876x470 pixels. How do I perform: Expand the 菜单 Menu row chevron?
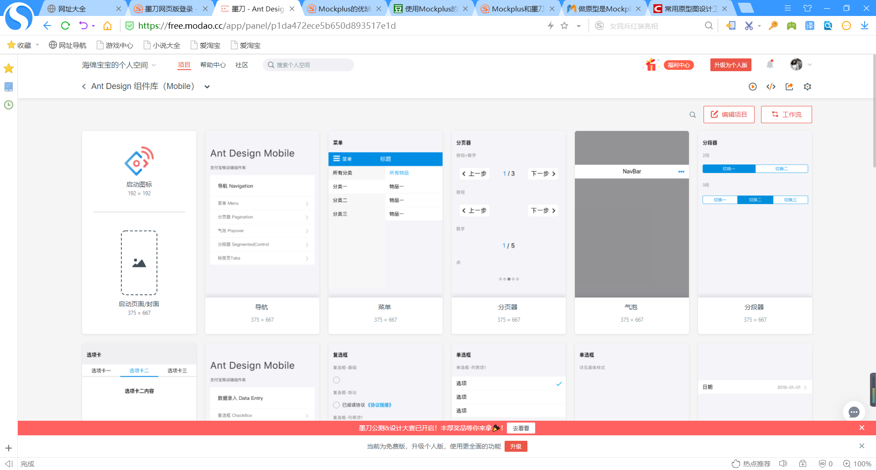(x=307, y=204)
